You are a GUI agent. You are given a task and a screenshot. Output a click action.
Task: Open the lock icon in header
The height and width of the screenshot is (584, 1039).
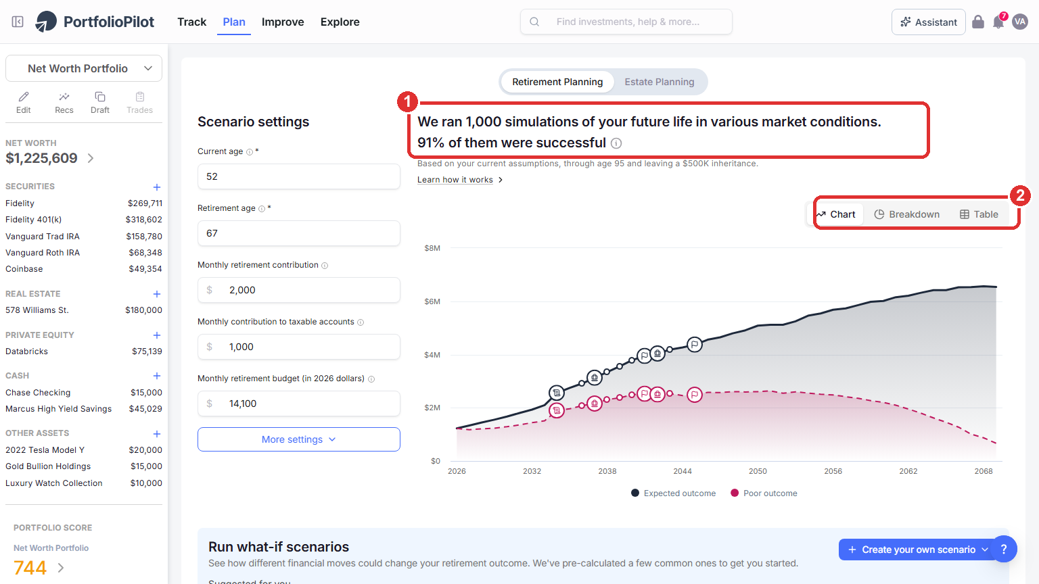tap(978, 22)
